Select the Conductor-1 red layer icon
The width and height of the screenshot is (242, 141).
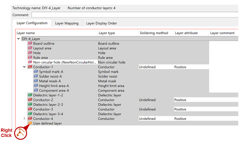(30, 67)
